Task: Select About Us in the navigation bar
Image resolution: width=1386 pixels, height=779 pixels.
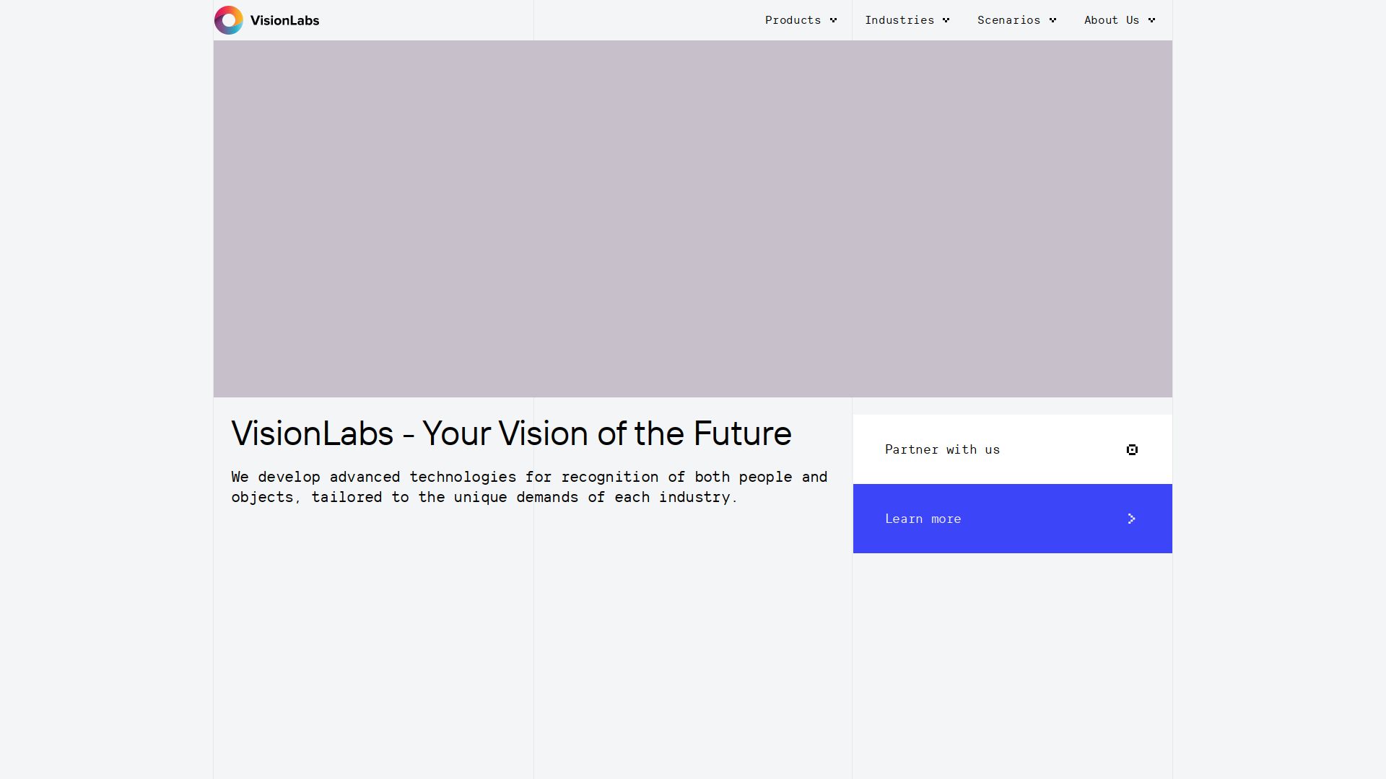Action: pyautogui.click(x=1111, y=20)
